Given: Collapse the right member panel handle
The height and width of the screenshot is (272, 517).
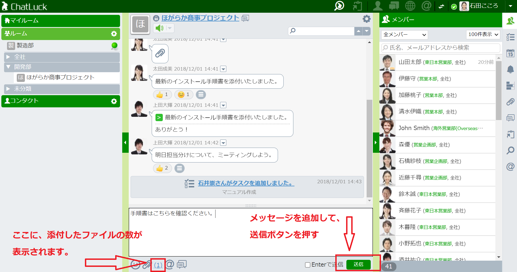Looking at the screenshot, I should coord(376,142).
